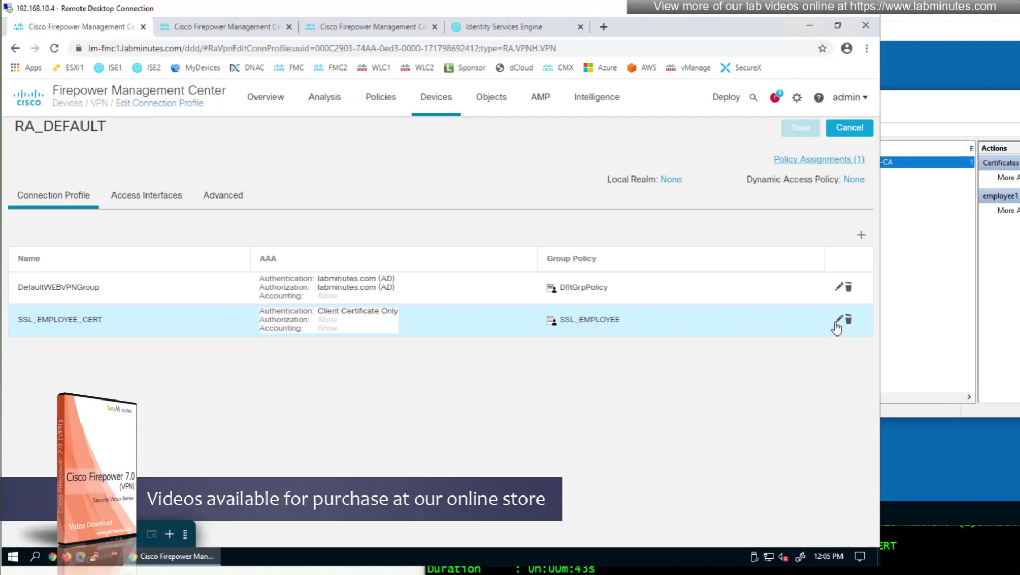Open the Chrome three-dot menu
This screenshot has width=1020, height=575.
(x=867, y=48)
